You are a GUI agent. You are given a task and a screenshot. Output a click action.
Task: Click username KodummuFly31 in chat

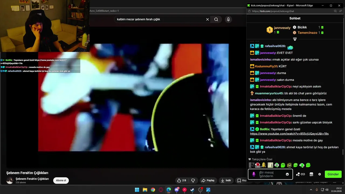point(266,66)
